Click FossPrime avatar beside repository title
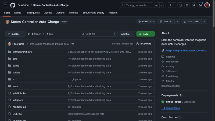The height and width of the screenshot is (121, 215). 8,22
